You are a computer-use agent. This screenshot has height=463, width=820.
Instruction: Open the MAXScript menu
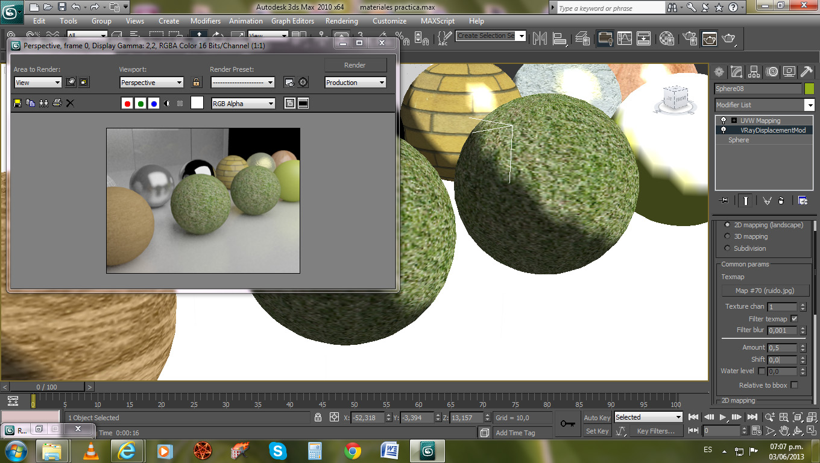[438, 20]
